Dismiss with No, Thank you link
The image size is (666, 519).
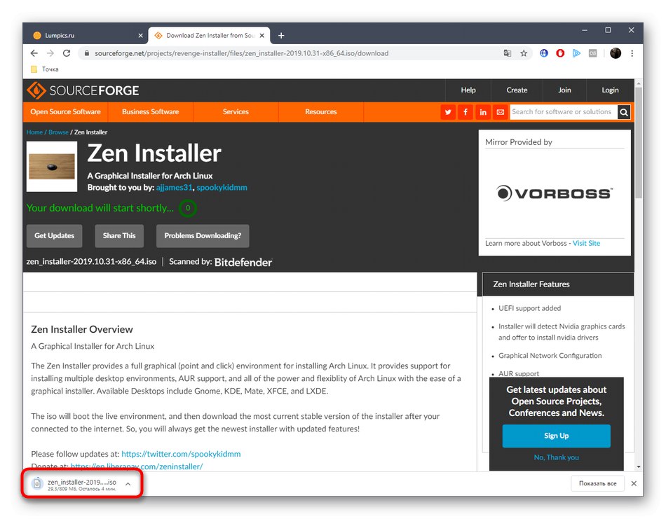click(x=557, y=457)
